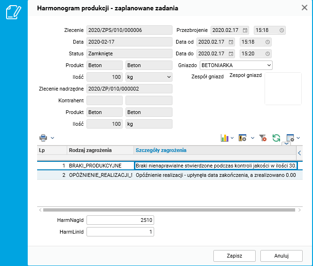The width and height of the screenshot is (313, 266).
Task: Open clock picker for Data od time
Action: coord(268,42)
